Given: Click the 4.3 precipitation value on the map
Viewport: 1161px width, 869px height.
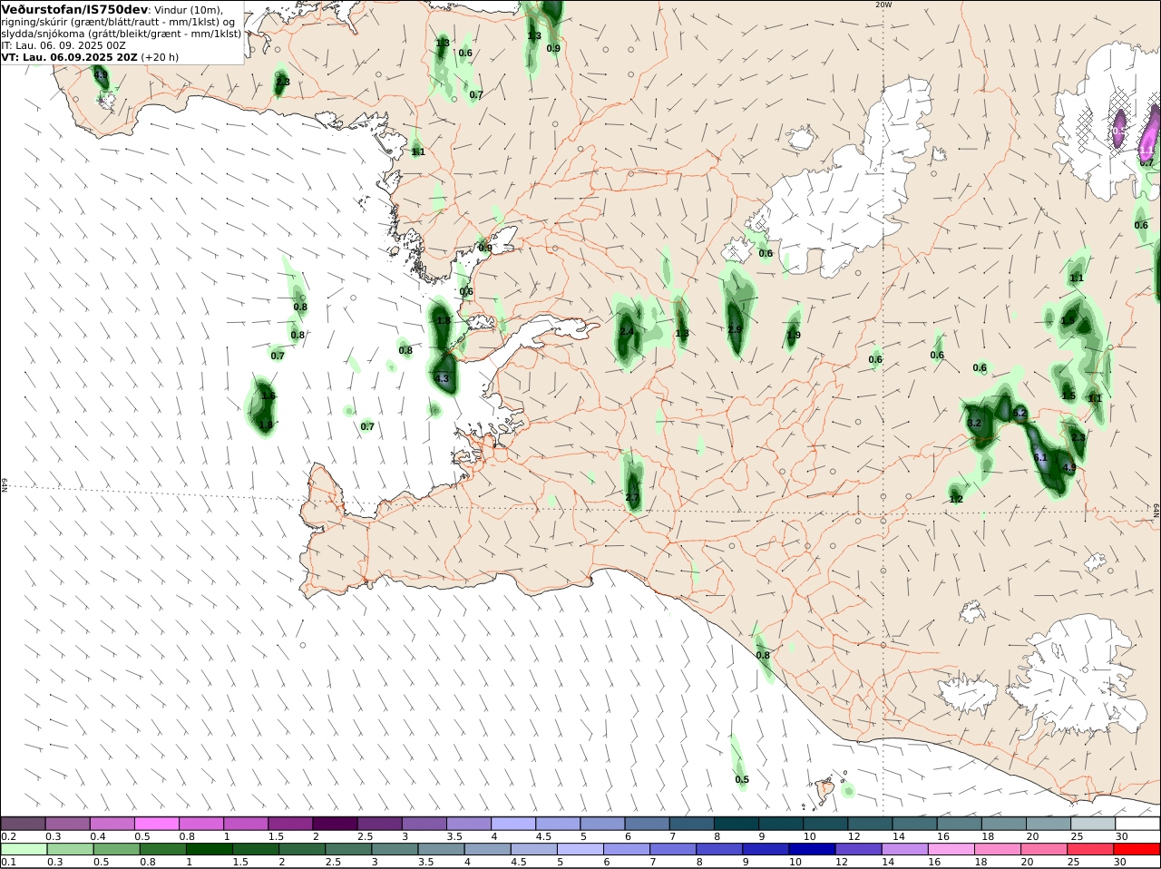Looking at the screenshot, I should 442,379.
